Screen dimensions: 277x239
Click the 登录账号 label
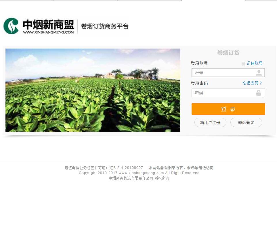[199, 63]
